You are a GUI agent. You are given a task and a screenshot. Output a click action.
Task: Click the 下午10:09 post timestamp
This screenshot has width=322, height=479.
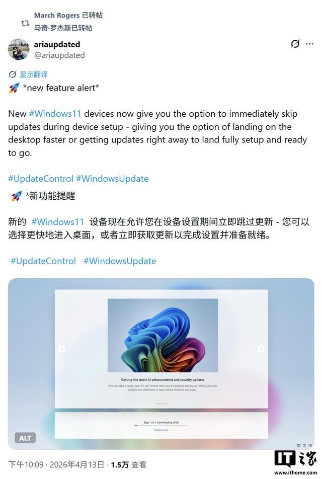coord(26,464)
